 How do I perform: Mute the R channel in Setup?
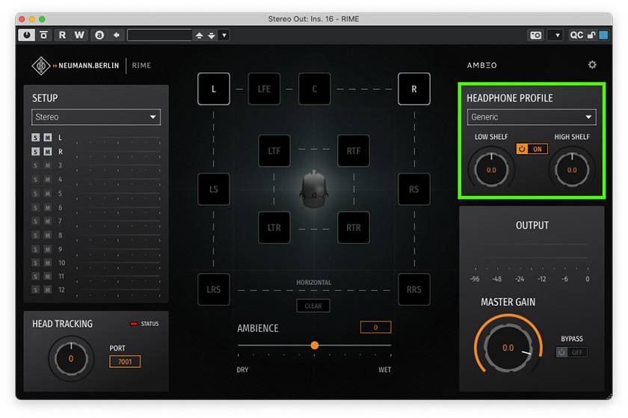47,152
